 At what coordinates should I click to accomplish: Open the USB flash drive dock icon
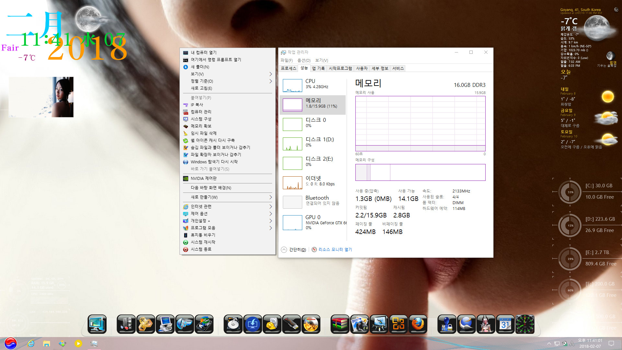coord(291,324)
